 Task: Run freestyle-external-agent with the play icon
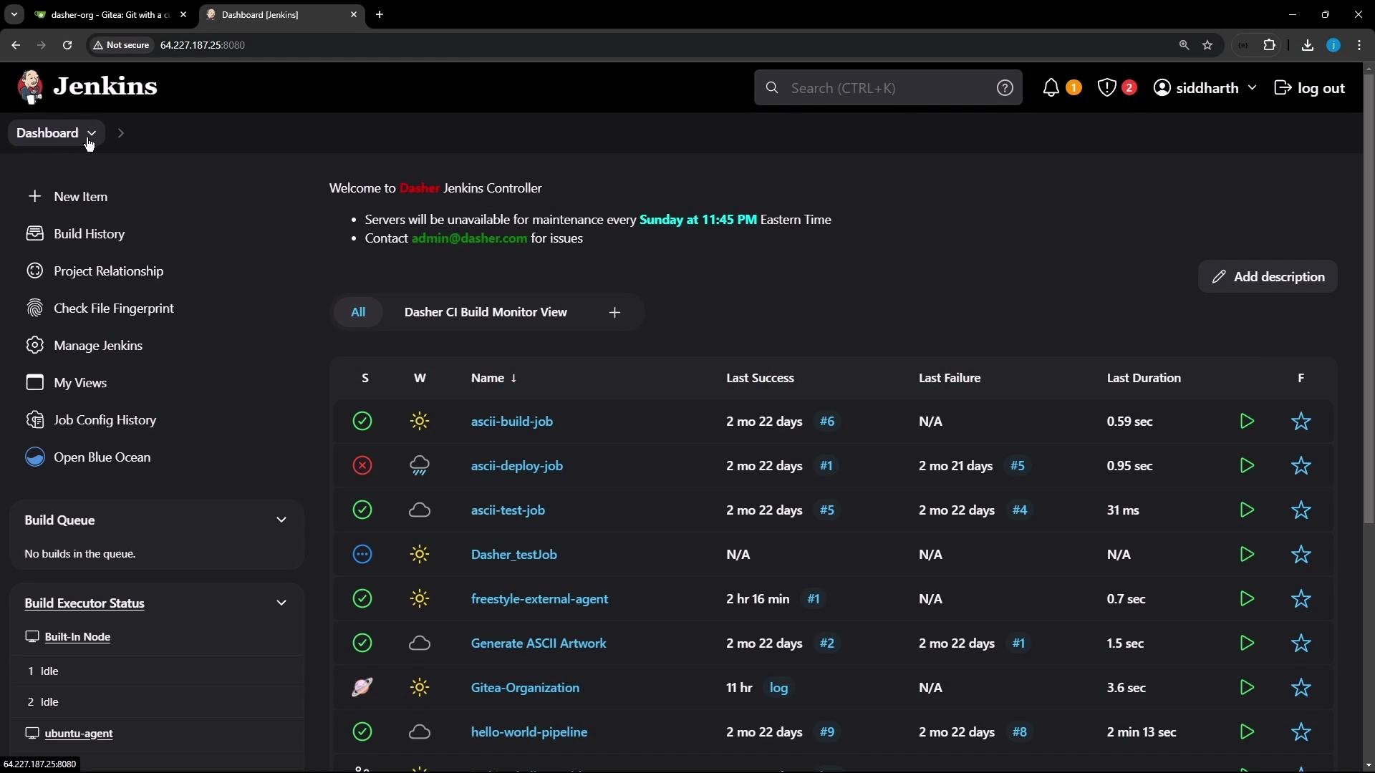[1247, 599]
